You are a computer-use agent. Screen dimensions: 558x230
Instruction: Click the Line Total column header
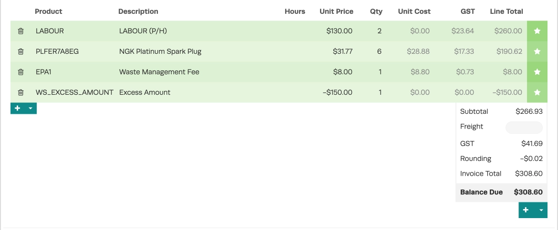click(506, 11)
